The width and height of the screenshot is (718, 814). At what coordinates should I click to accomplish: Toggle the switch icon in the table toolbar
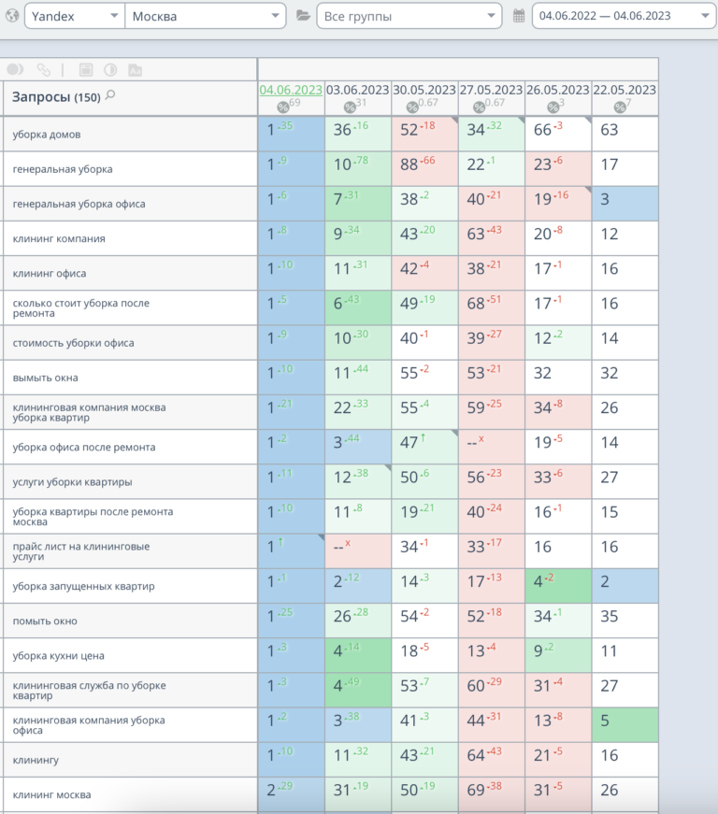(15, 69)
